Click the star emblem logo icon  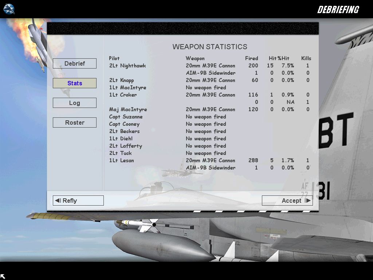tap(9, 9)
